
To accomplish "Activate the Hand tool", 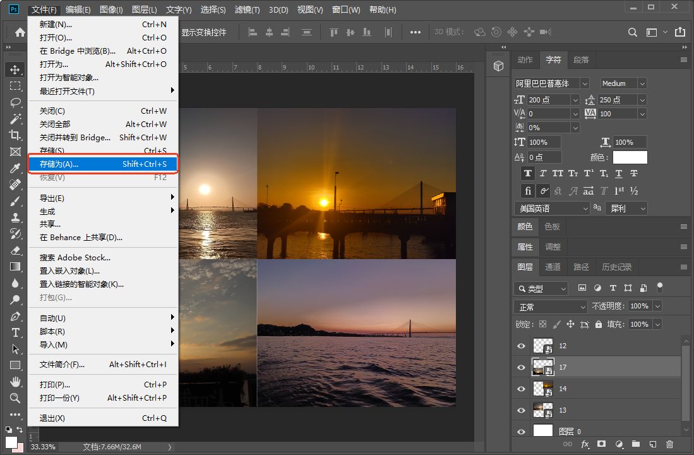I will [x=15, y=382].
